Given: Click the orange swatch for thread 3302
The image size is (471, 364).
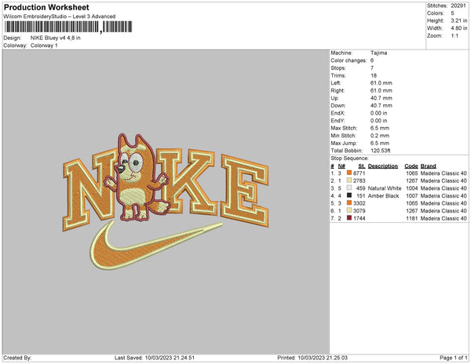Looking at the screenshot, I should (x=349, y=203).
